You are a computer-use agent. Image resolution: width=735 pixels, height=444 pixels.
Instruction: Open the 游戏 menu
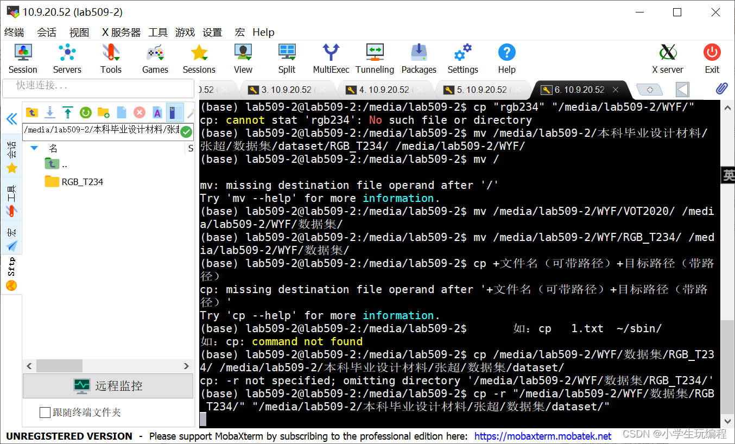(185, 32)
